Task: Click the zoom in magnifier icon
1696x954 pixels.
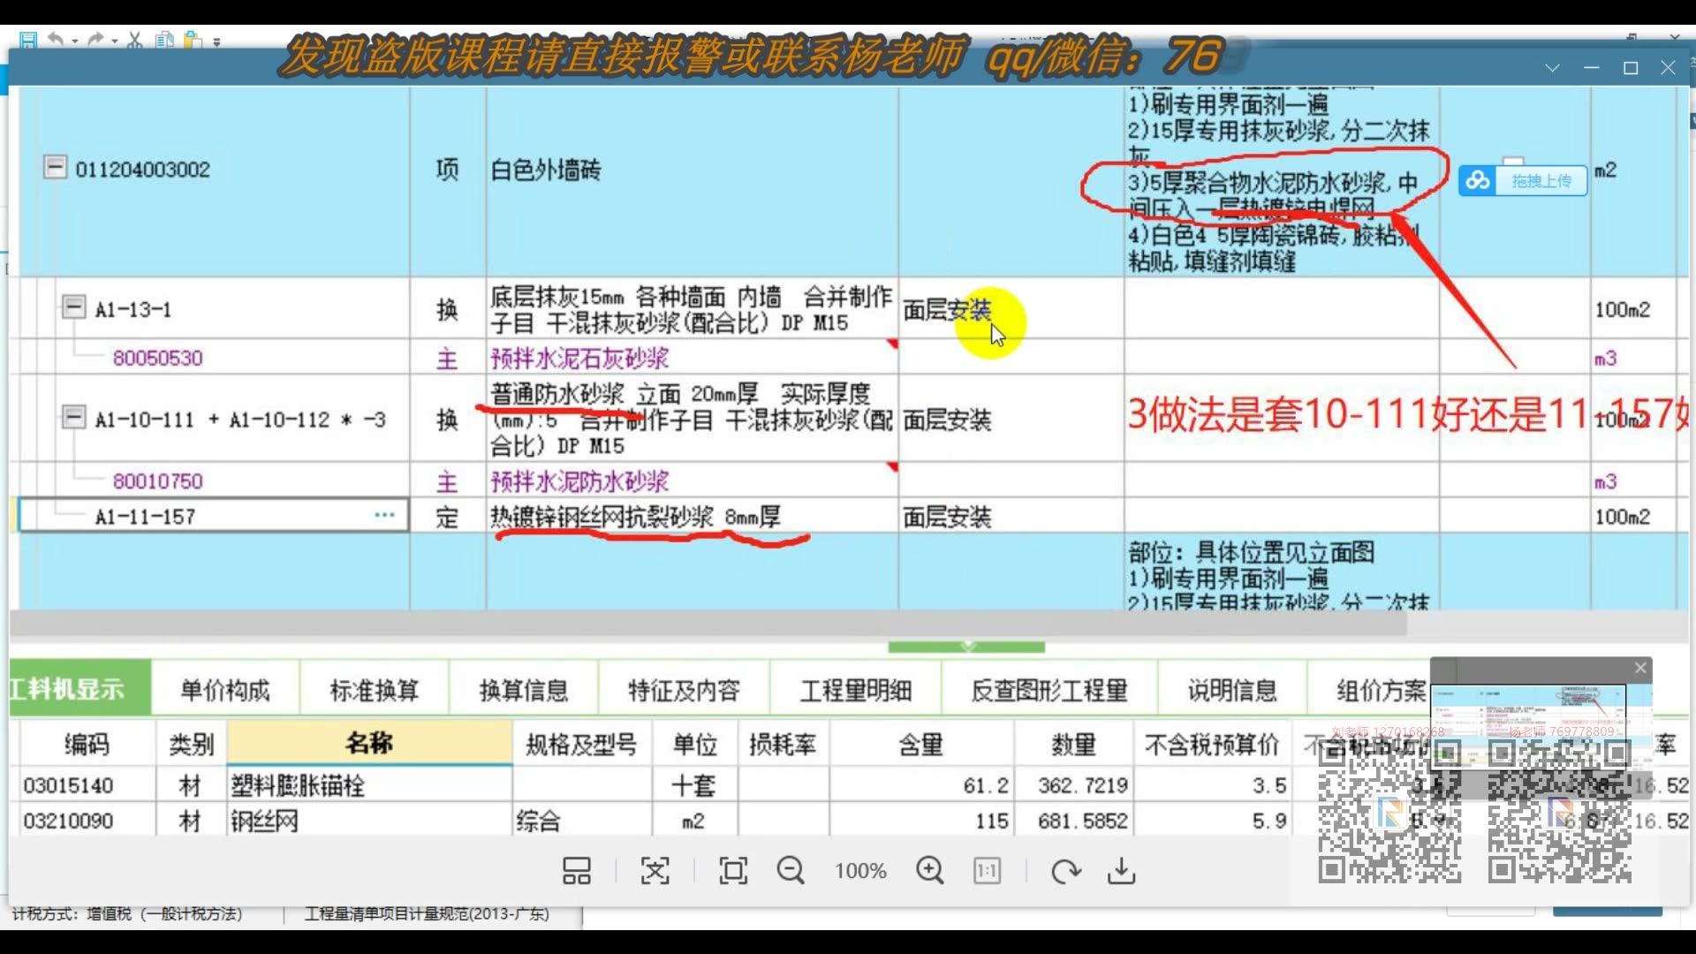Action: point(929,871)
